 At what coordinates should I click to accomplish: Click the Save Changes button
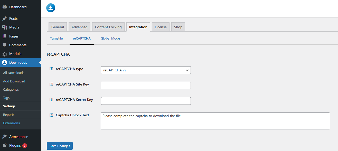coord(60,146)
